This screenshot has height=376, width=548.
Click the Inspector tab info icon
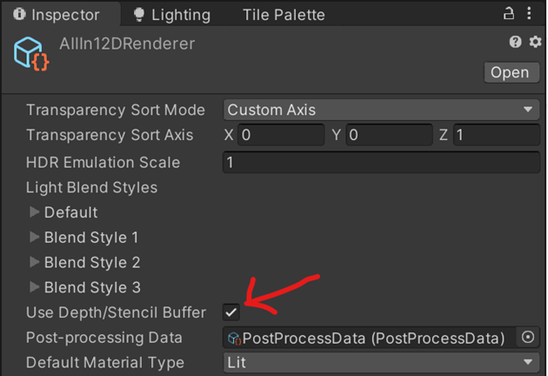click(x=19, y=14)
